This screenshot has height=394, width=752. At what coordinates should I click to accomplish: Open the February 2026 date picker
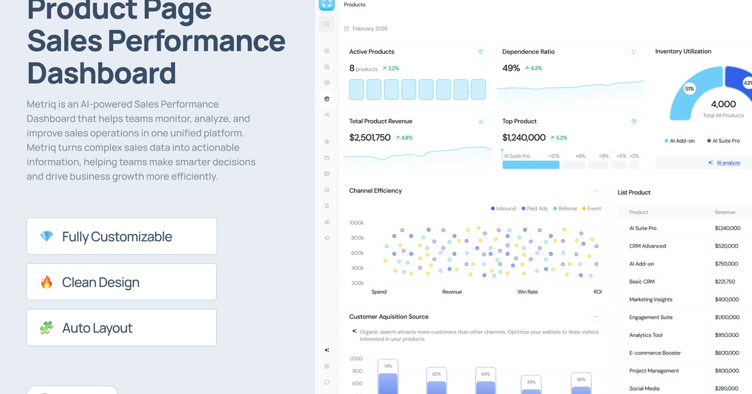tap(365, 29)
